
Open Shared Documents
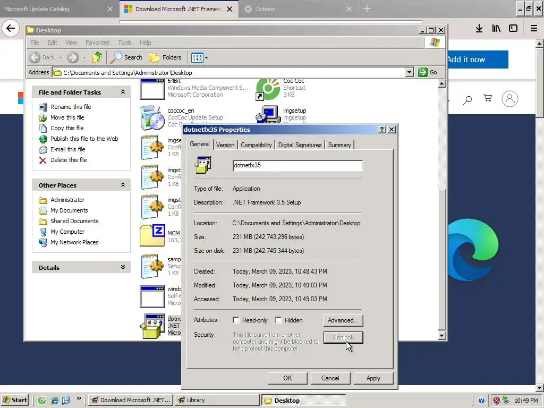(x=74, y=221)
